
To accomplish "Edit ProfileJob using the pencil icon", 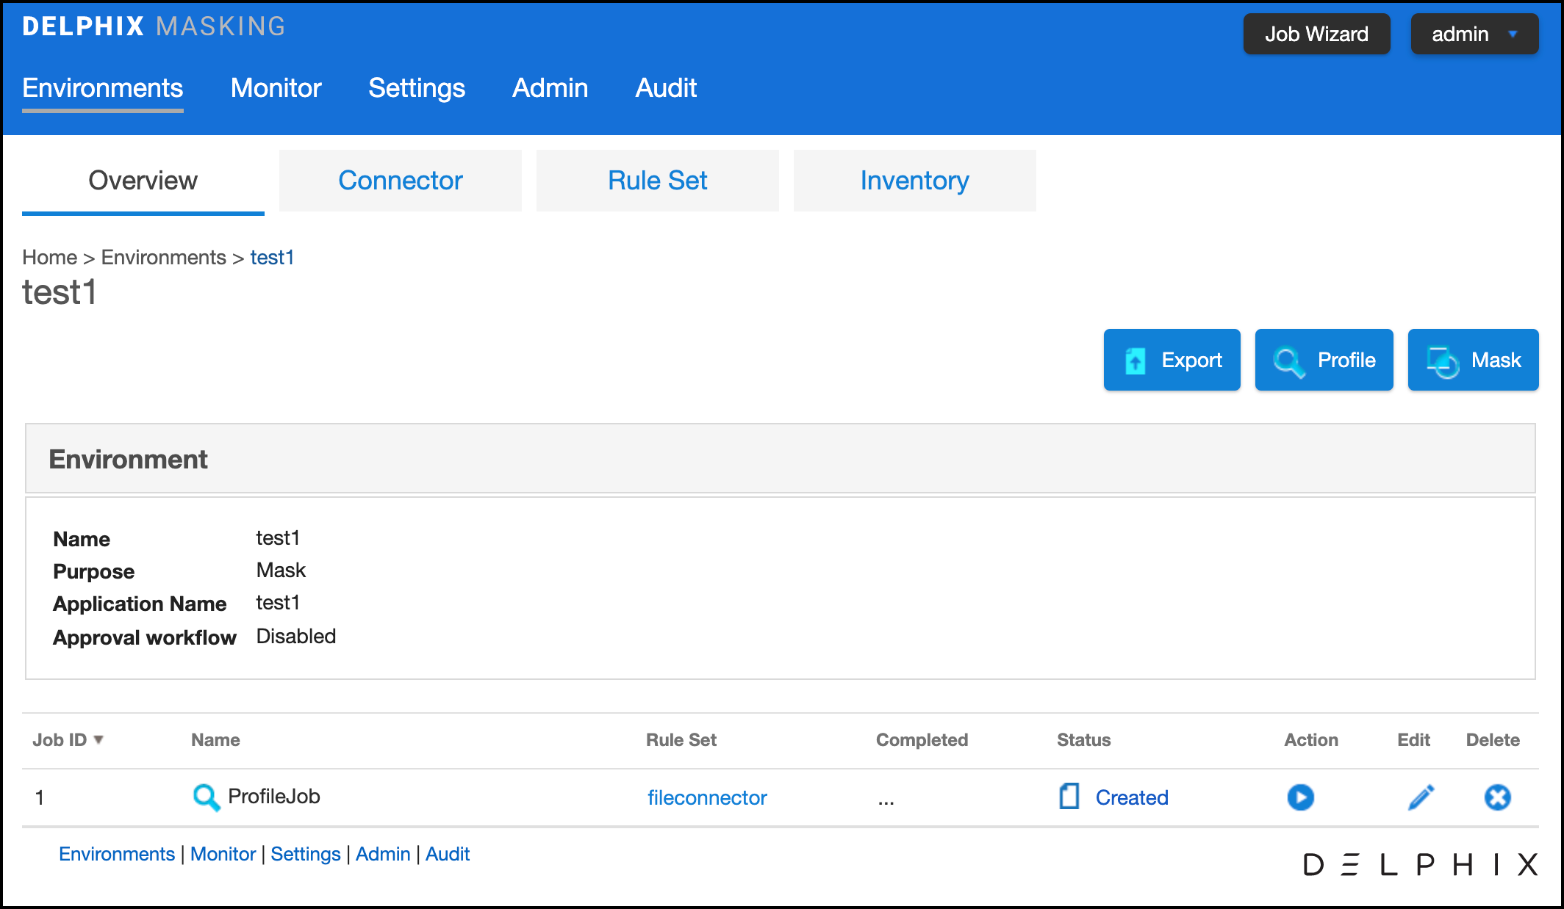I will pos(1421,797).
